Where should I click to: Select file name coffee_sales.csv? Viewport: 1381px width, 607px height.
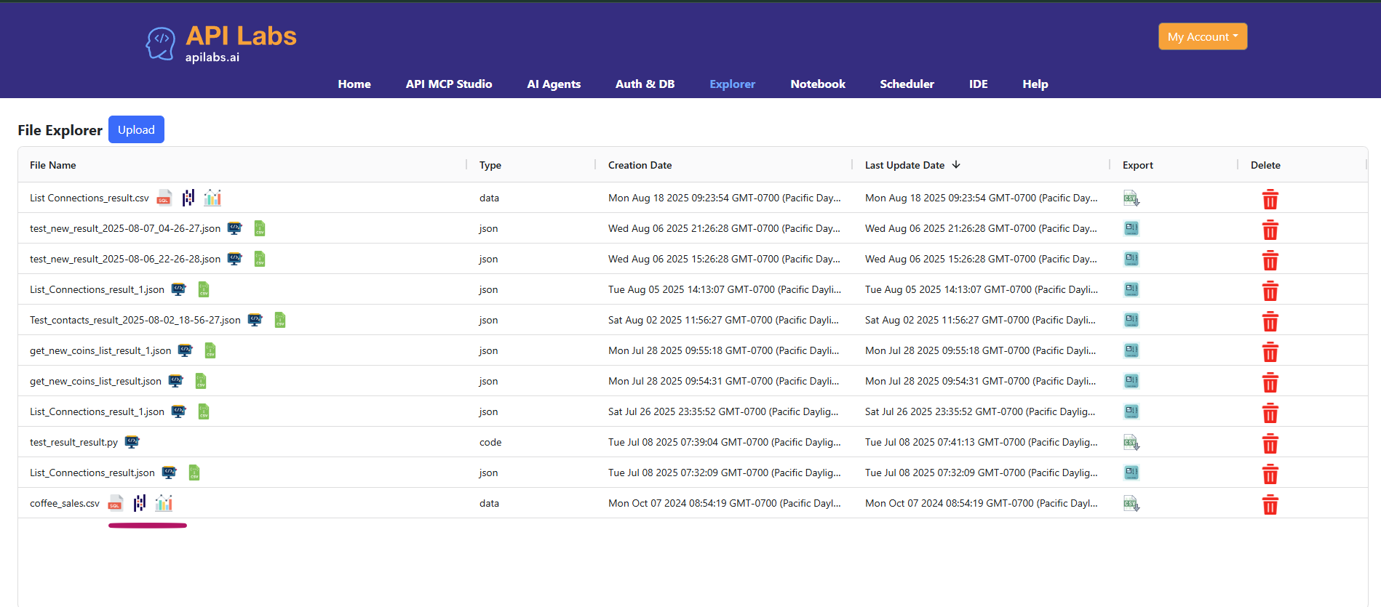pos(65,503)
